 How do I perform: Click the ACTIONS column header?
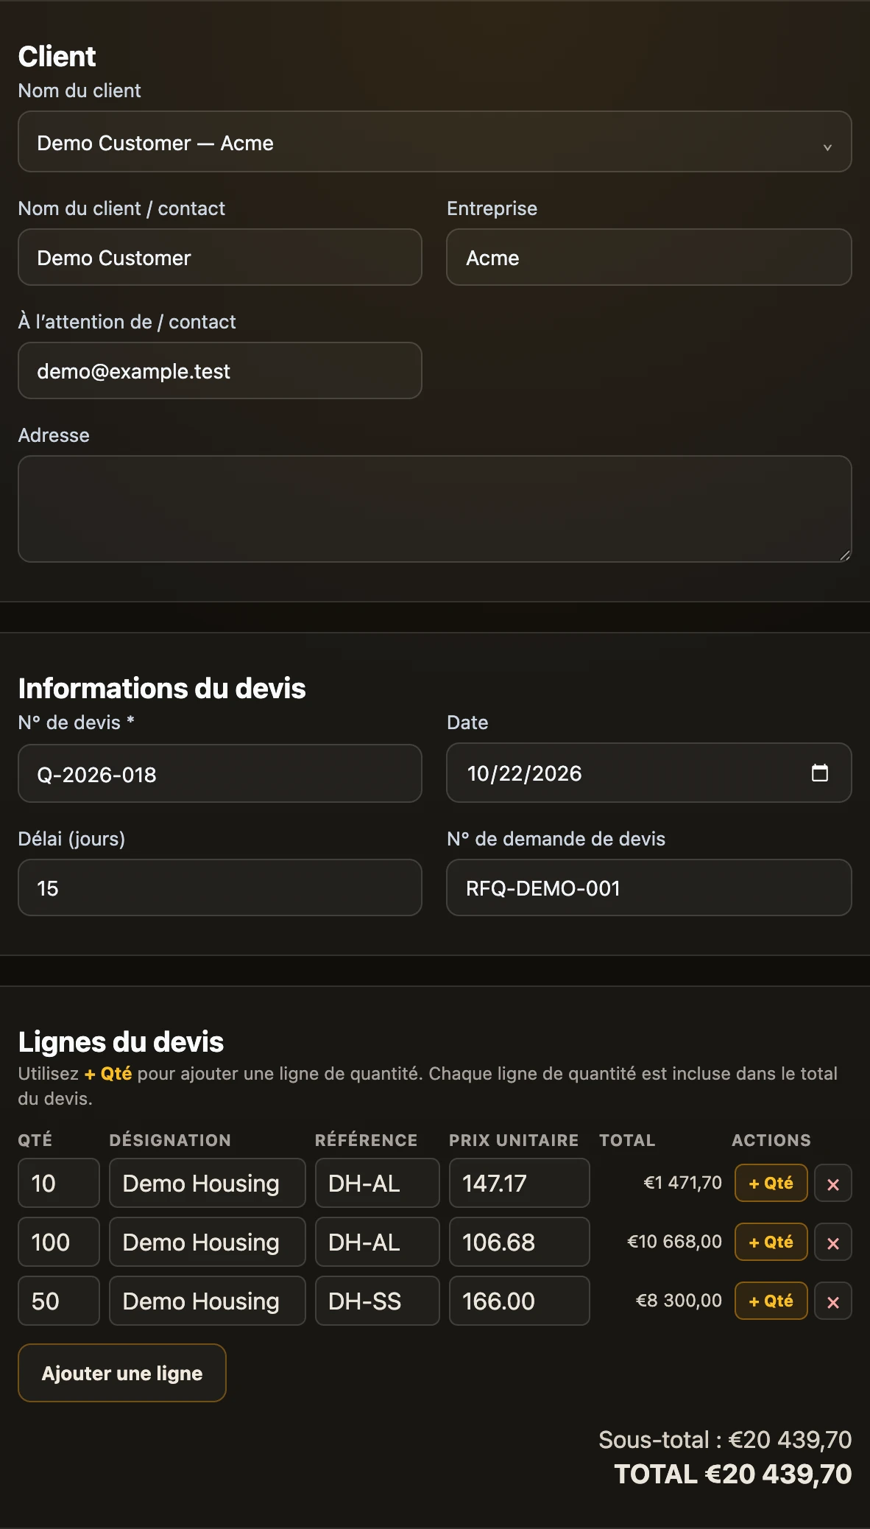click(771, 1140)
